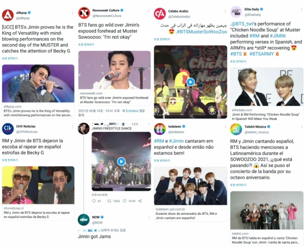Click the #JIMIN hashtag in Elite Daily tweet
This screenshot has width=305, height=247.
pos(278,36)
